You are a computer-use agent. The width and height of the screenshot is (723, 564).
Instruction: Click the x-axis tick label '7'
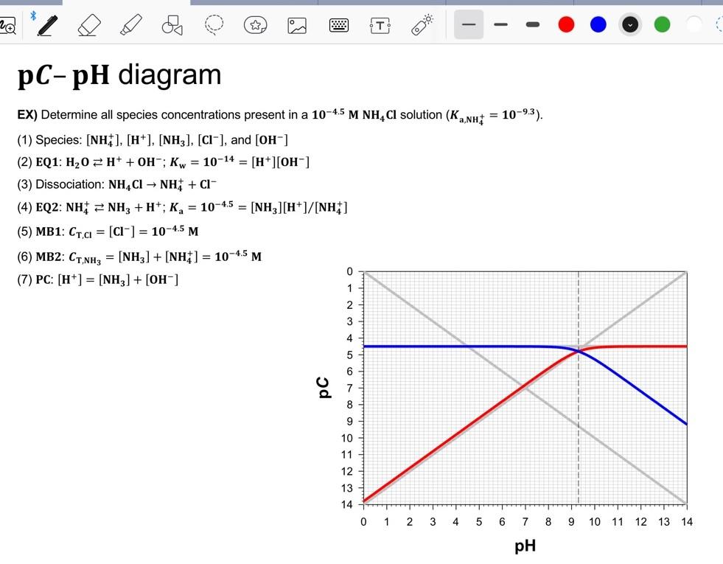(x=525, y=521)
